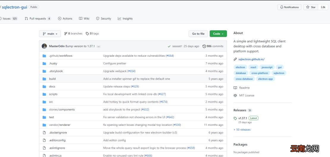View the 8 branches link
Viewport: 330px width, 157px height.
click(73, 34)
